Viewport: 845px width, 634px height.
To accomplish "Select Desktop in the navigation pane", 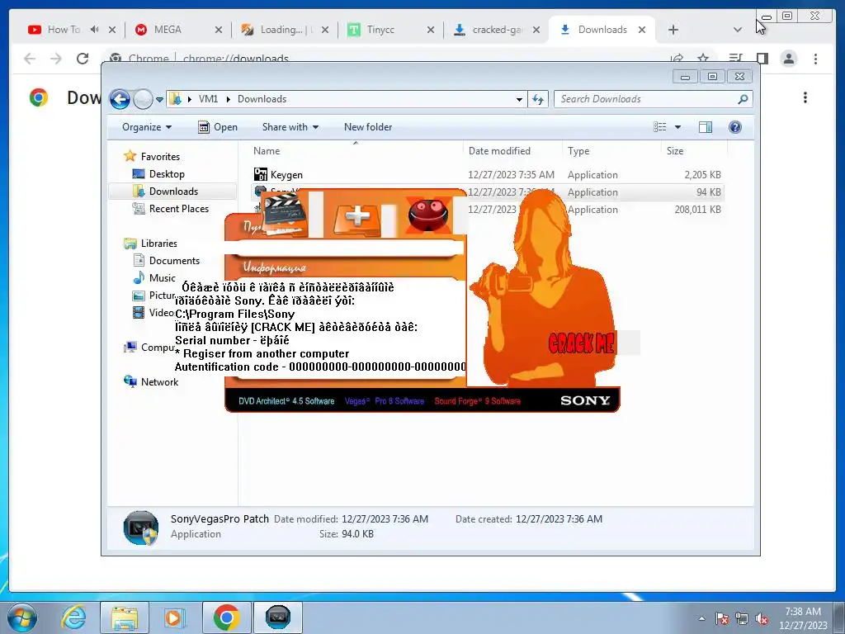I will click(167, 174).
